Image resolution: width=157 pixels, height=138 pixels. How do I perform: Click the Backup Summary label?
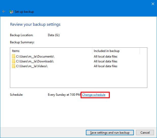tap(22, 42)
